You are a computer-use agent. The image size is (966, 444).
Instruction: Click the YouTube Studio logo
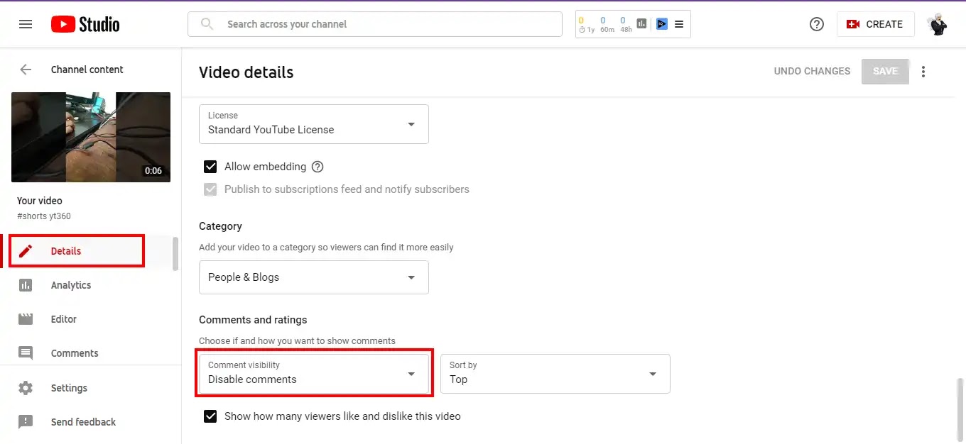(x=85, y=24)
